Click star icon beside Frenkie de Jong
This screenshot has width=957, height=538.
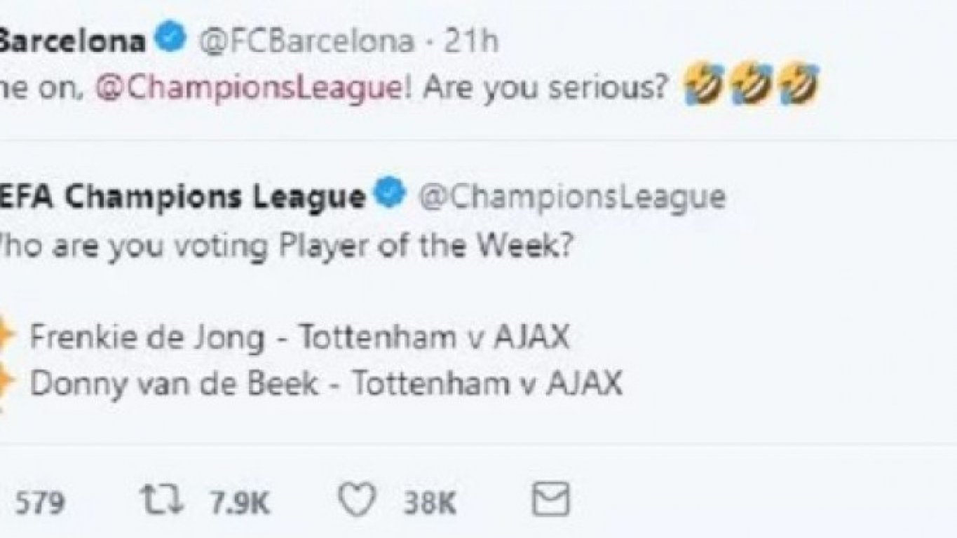[x=7, y=338]
